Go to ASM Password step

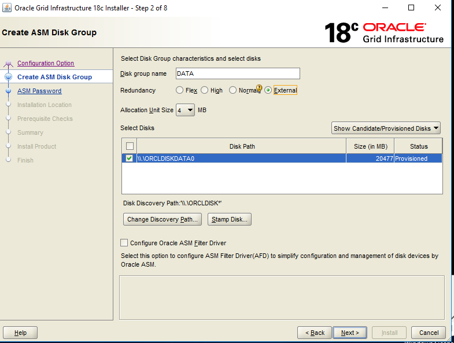pyautogui.click(x=39, y=91)
